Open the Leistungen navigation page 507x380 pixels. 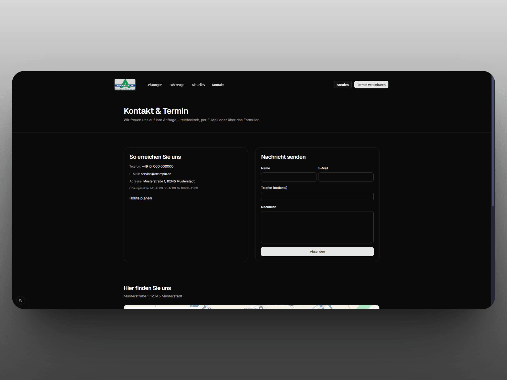[154, 85]
